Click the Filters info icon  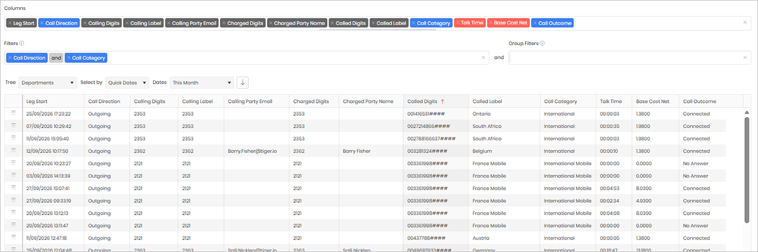(x=21, y=43)
